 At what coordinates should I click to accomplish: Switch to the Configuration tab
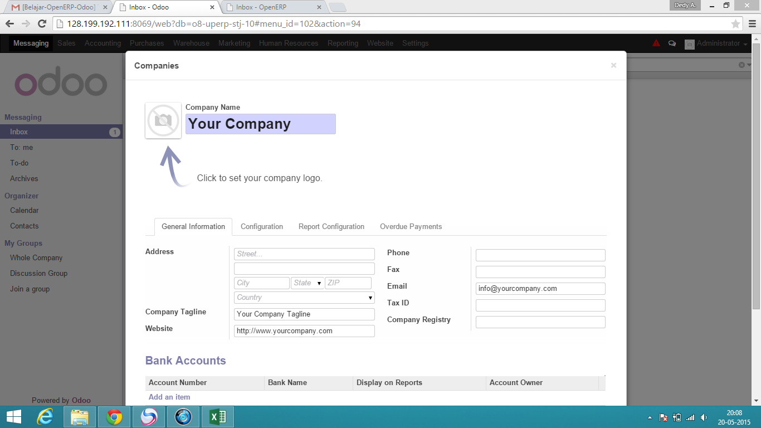pos(262,226)
